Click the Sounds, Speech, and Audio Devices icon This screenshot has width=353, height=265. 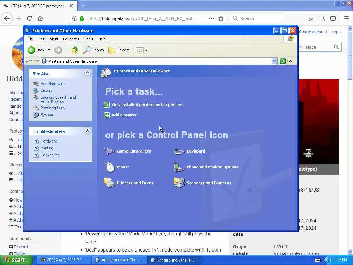pyautogui.click(x=36, y=97)
